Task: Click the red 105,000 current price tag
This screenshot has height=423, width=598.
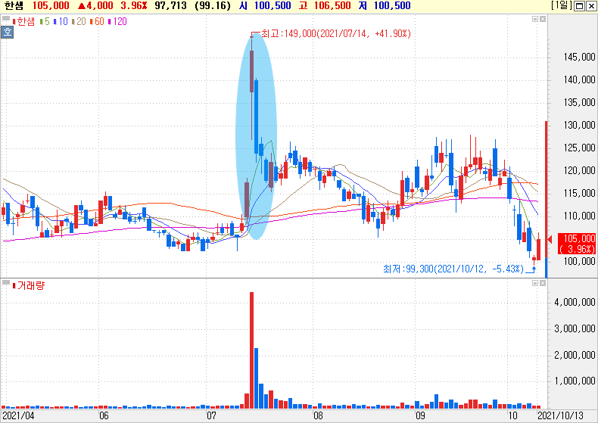Action: pyautogui.click(x=577, y=244)
